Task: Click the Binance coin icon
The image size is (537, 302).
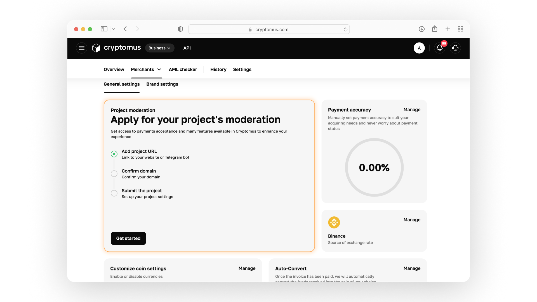Action: (x=334, y=223)
